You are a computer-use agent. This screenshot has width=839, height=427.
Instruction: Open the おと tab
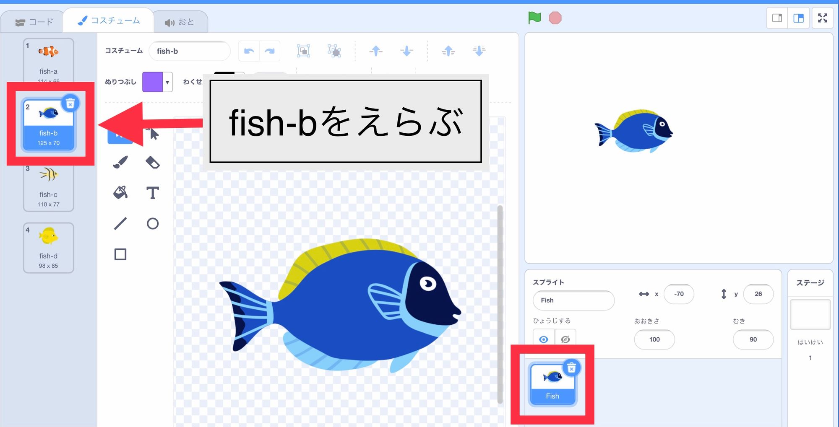point(181,21)
